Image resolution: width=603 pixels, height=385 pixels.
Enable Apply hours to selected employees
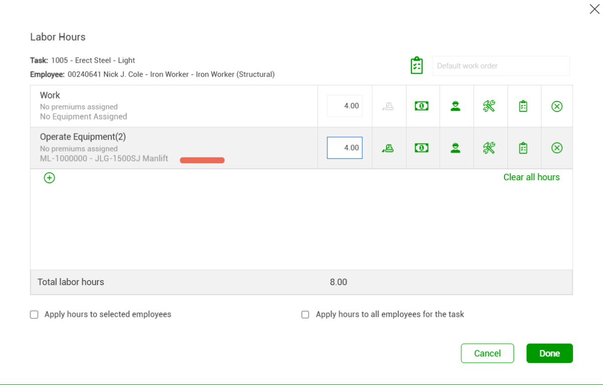[34, 315]
